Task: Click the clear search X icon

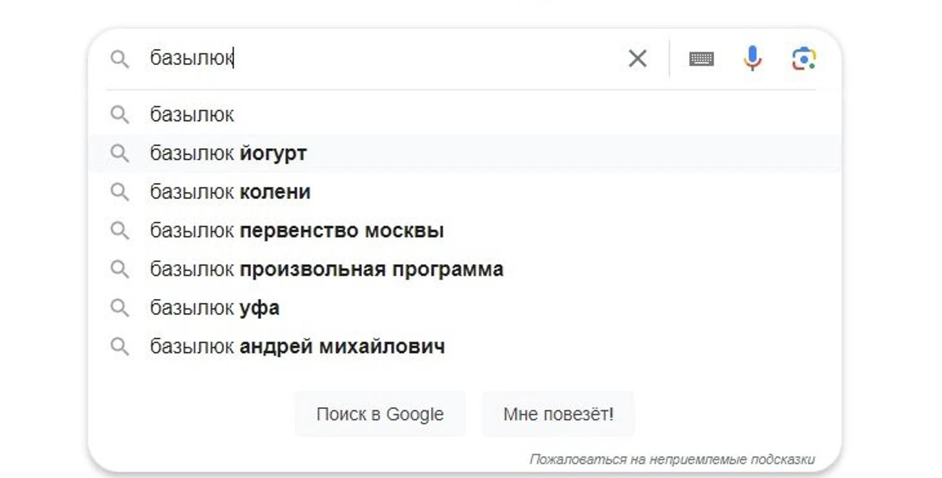Action: point(637,59)
